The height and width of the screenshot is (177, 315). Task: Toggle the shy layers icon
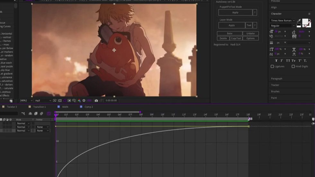pyautogui.click(x=30, y=114)
